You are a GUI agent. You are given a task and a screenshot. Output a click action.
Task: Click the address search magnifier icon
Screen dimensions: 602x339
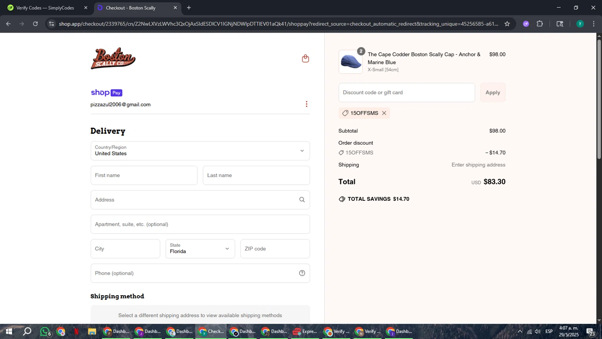(302, 200)
